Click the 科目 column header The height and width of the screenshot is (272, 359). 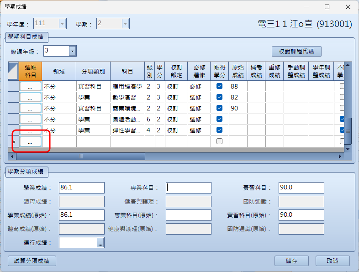coord(127,71)
